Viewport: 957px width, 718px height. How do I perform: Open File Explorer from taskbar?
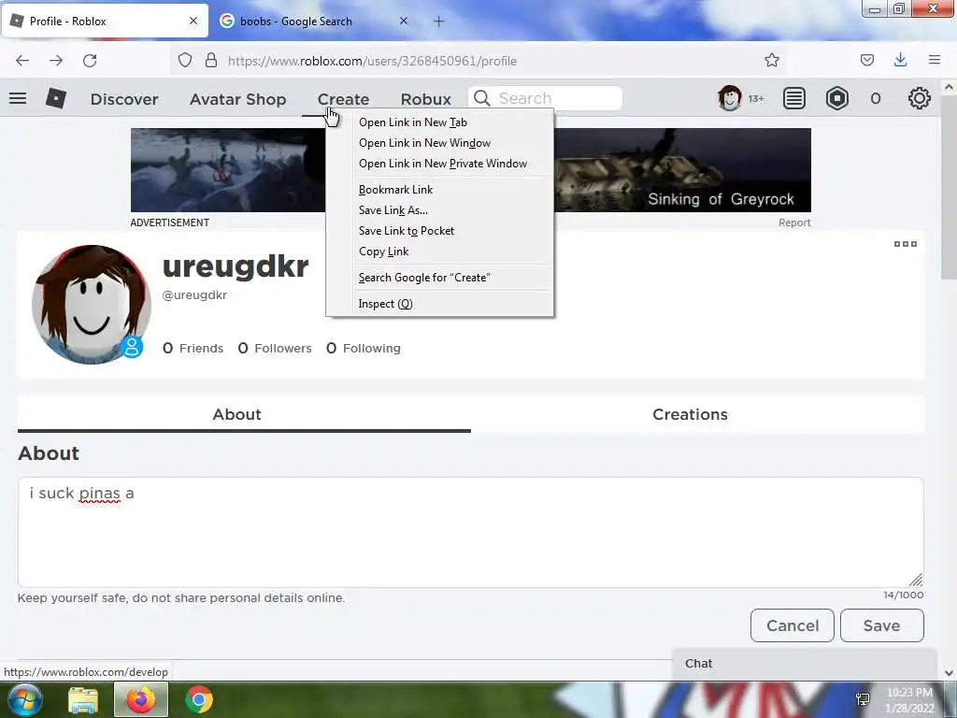pos(83,699)
